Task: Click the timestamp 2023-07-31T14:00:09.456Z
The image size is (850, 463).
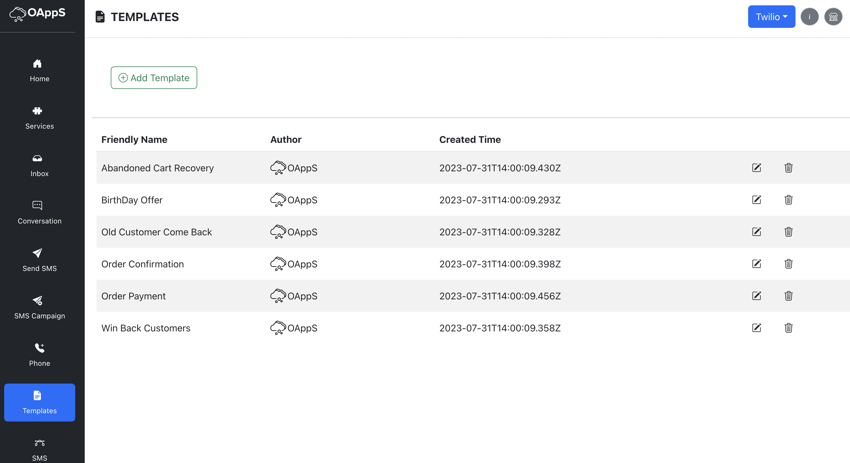Action: (500, 296)
